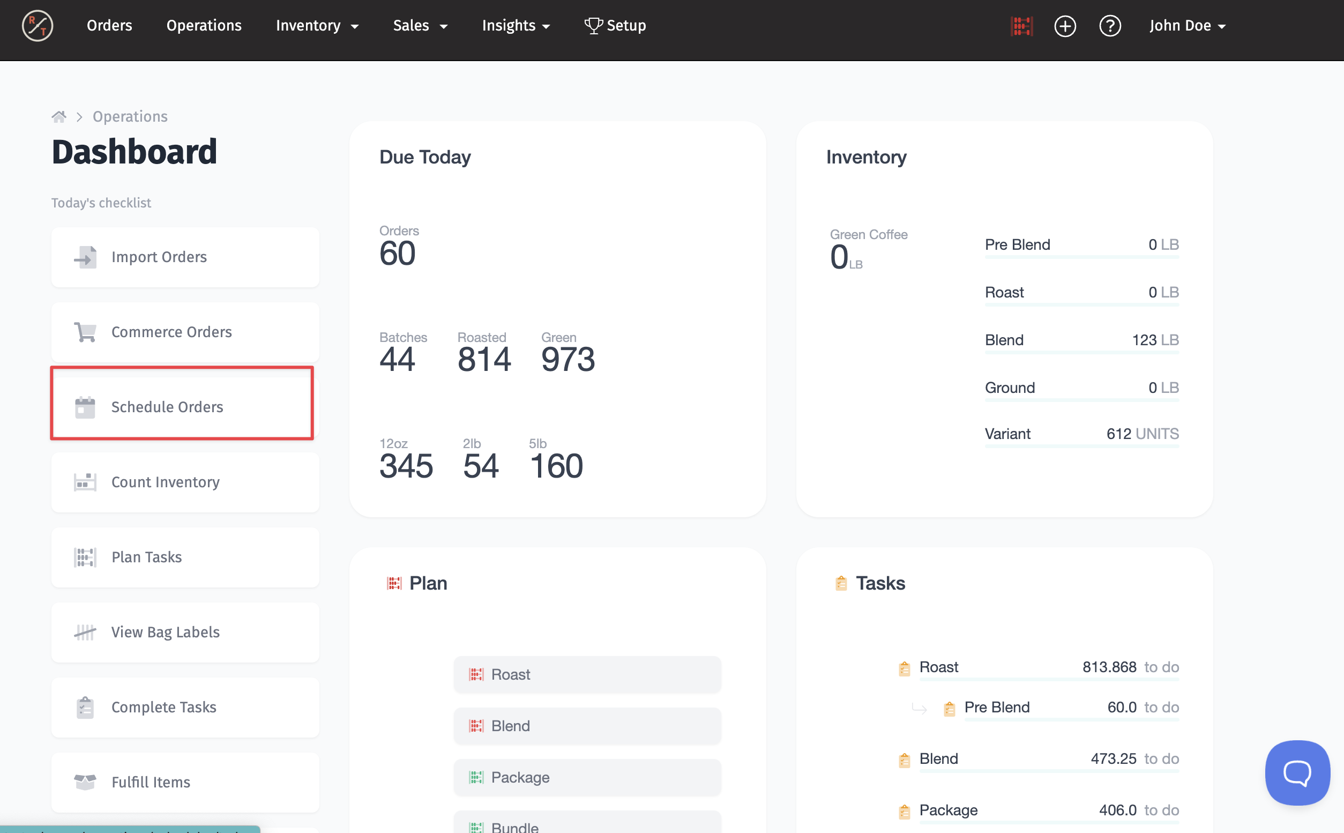1344x833 pixels.
Task: Click the red abacus planner icon in navbar
Action: 1022,26
